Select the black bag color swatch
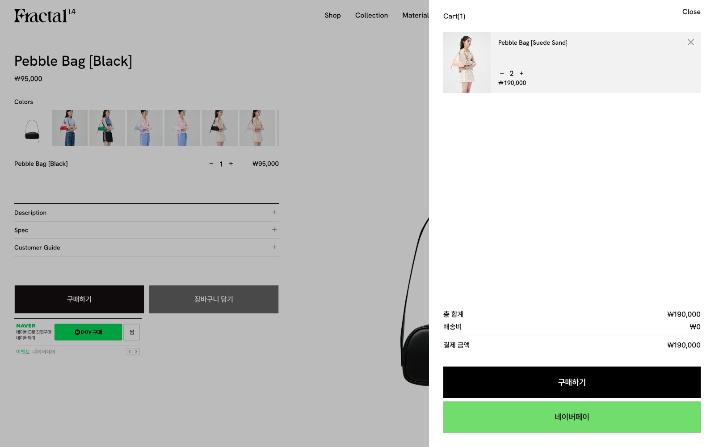 point(32,128)
